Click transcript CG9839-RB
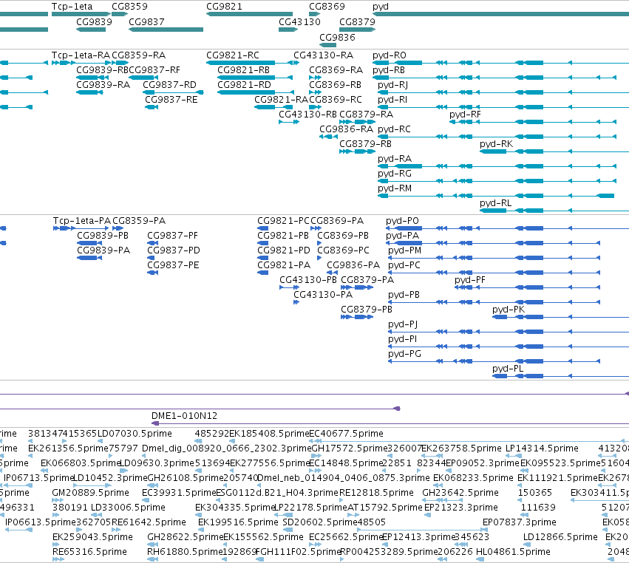Viewport: 629px width, 563px height. [x=102, y=69]
